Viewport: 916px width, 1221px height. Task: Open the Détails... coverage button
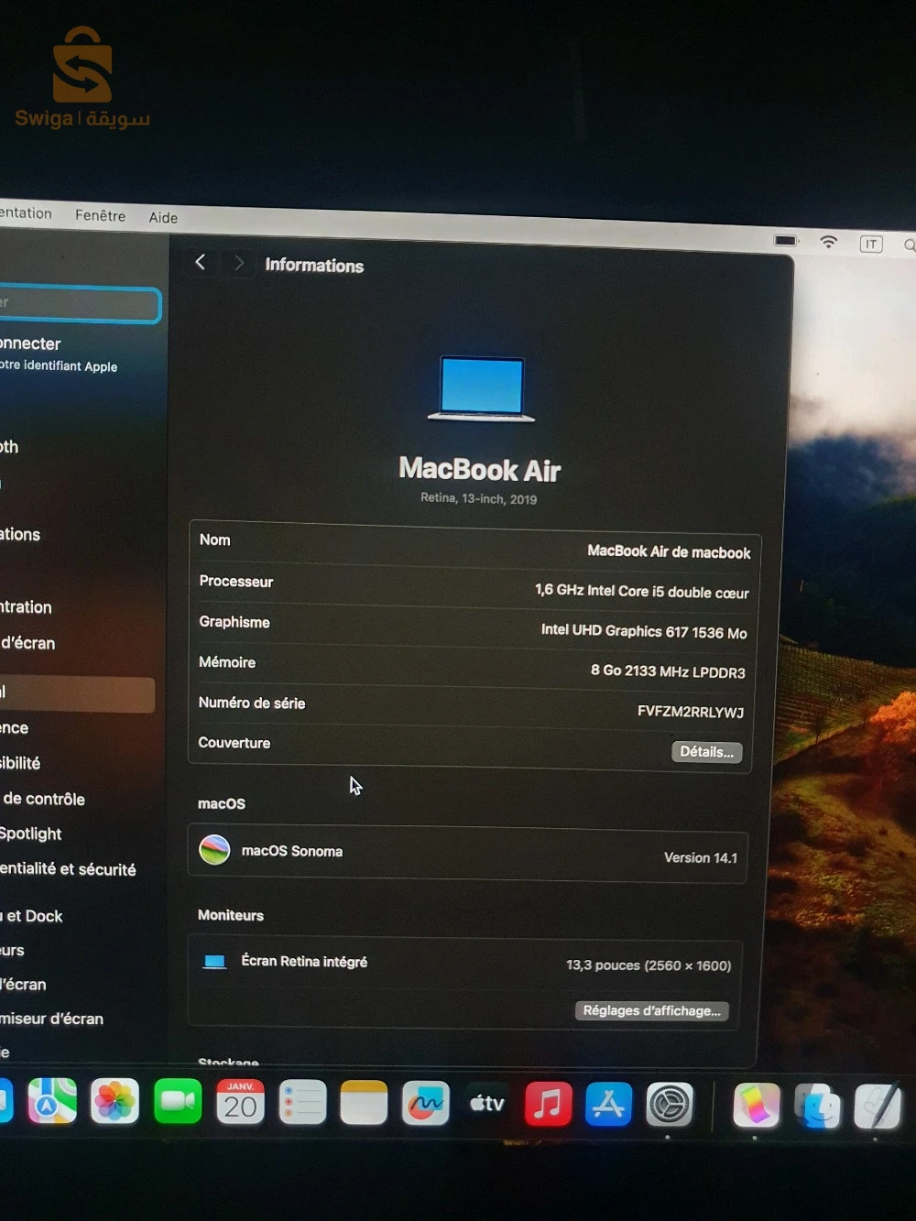(x=706, y=752)
